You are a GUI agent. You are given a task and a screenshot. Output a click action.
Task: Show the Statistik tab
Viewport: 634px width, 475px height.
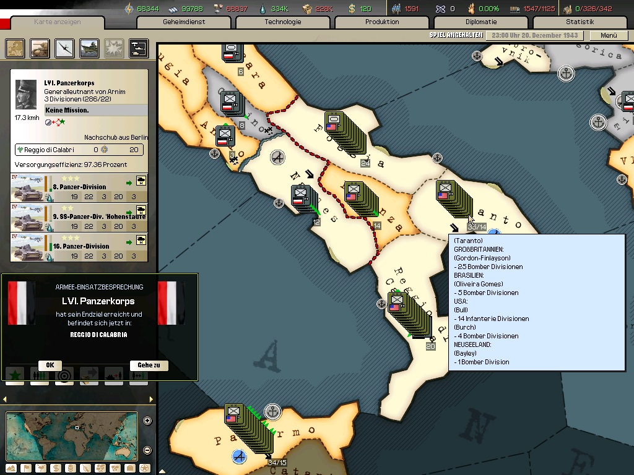point(580,22)
